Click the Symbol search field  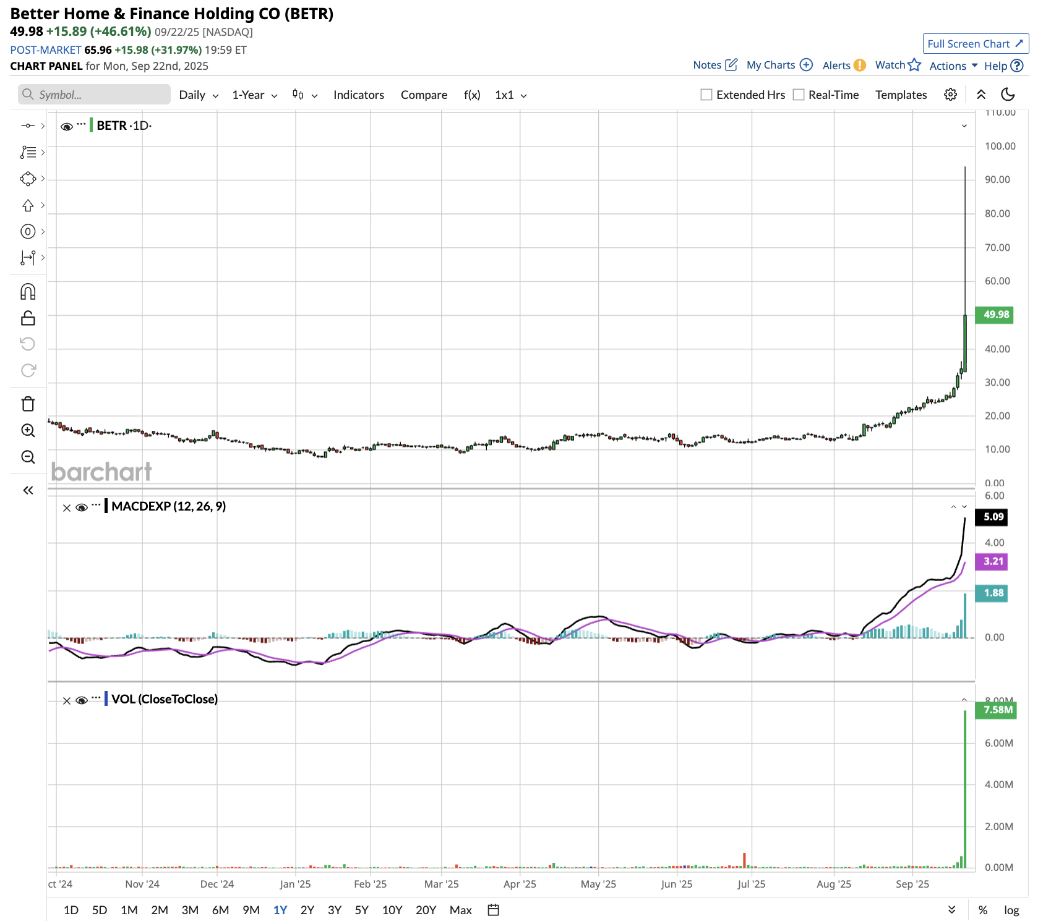(x=93, y=94)
